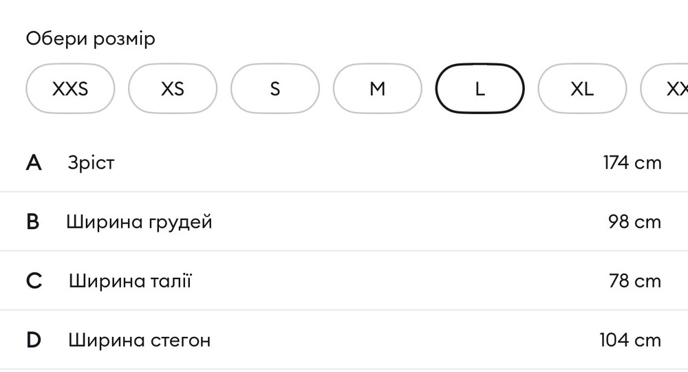The width and height of the screenshot is (688, 372).
Task: Click the letter A marker
Action: 34,163
